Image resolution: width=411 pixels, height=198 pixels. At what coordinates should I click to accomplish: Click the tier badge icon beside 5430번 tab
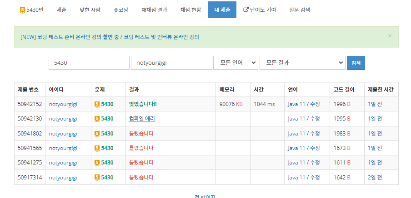click(x=23, y=10)
